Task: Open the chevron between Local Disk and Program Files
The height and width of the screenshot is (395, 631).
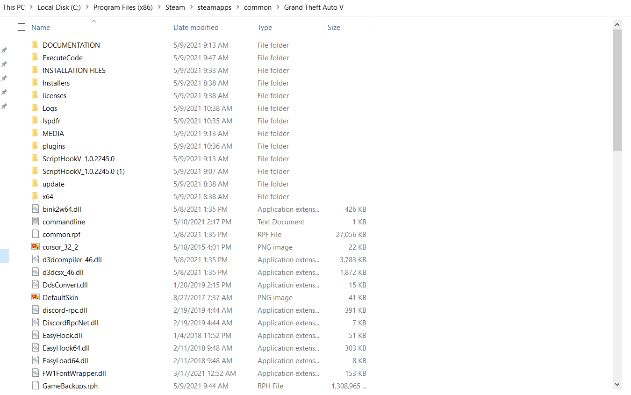Action: coord(87,7)
